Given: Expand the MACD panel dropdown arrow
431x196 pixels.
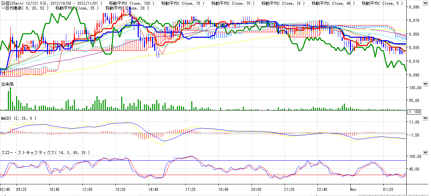Looking at the screenshot, I should [x=426, y=118].
